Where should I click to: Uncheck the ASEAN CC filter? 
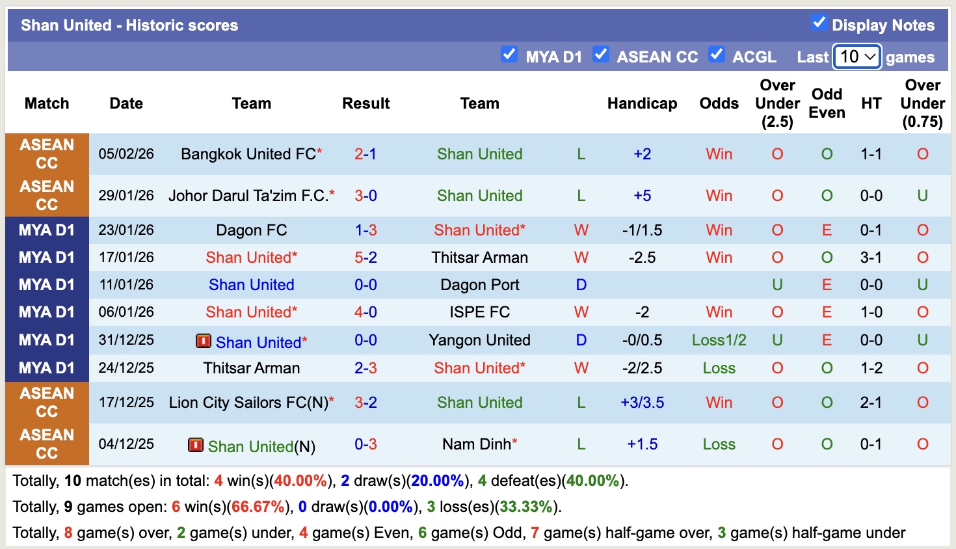click(602, 55)
